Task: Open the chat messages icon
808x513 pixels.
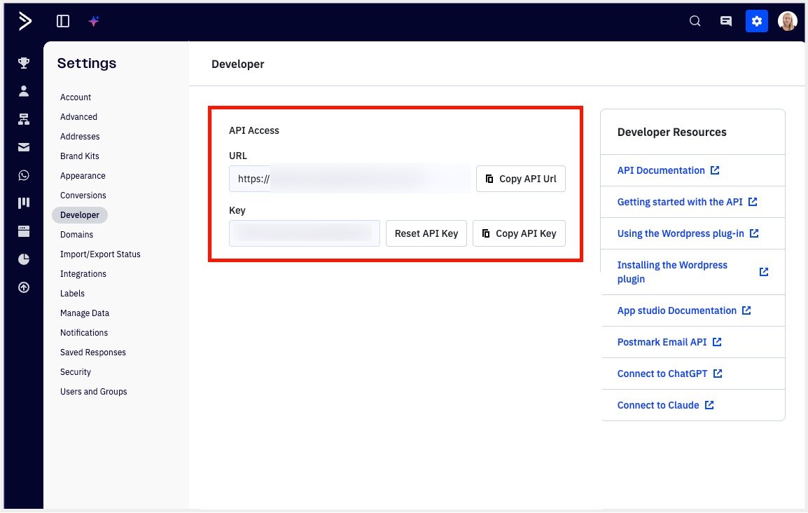Action: coord(726,21)
